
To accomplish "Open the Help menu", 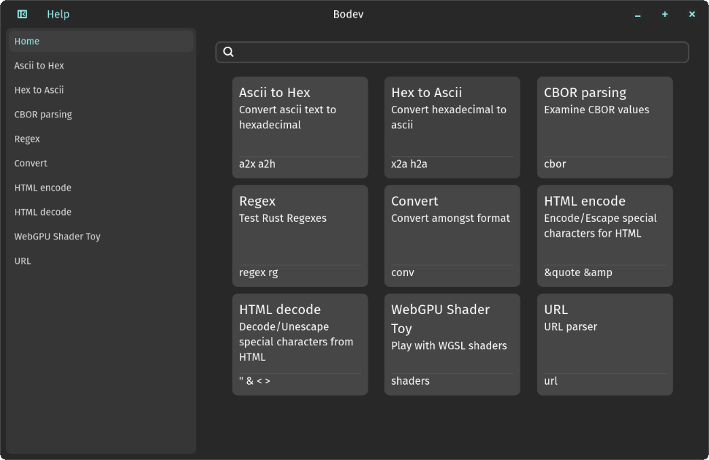I will point(58,14).
